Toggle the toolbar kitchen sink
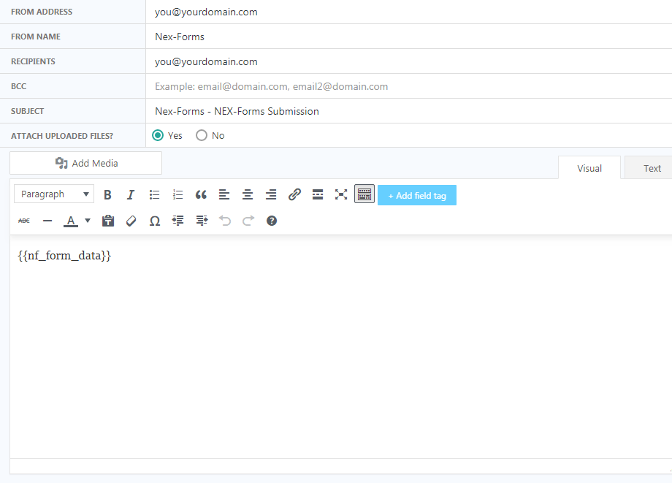The height and width of the screenshot is (483, 672). tap(364, 194)
